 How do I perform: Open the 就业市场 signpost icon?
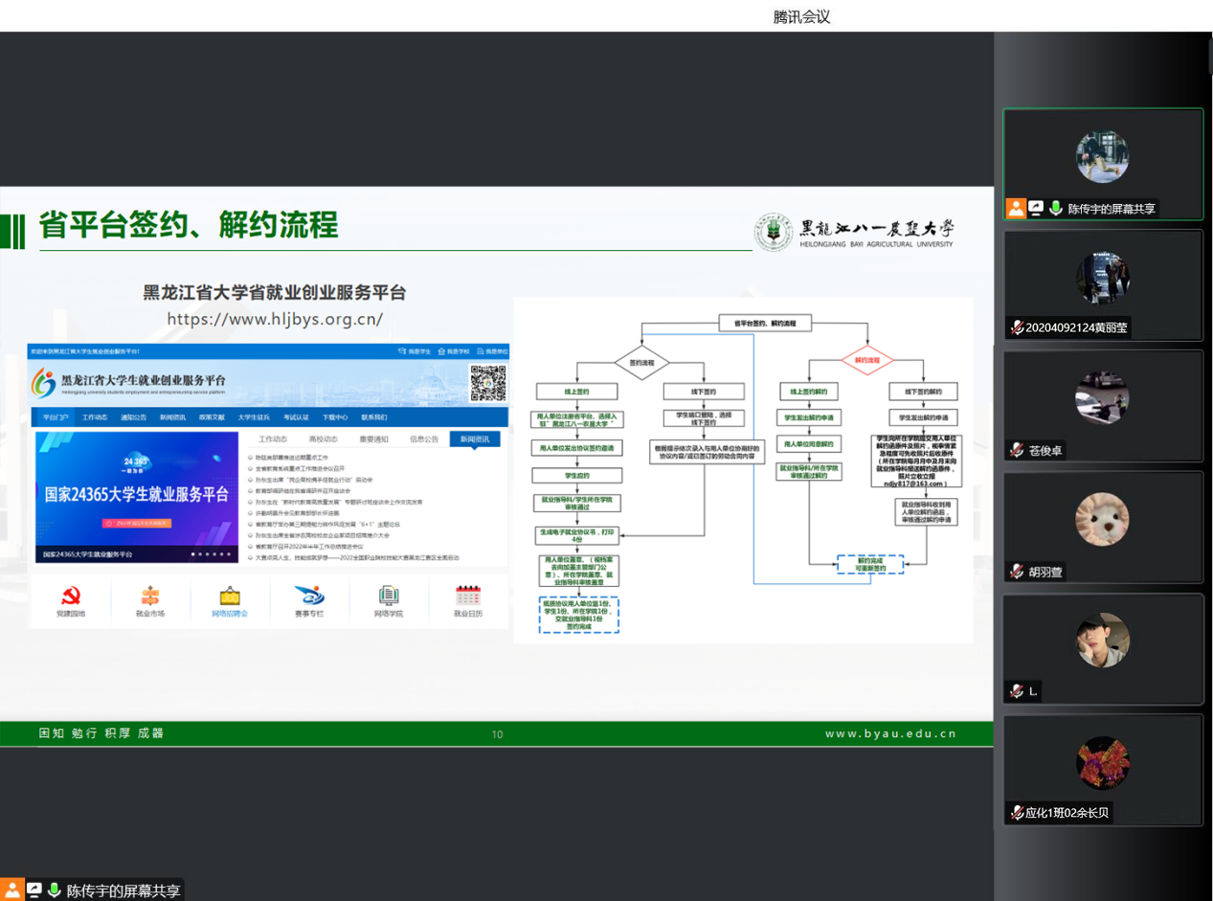click(150, 596)
